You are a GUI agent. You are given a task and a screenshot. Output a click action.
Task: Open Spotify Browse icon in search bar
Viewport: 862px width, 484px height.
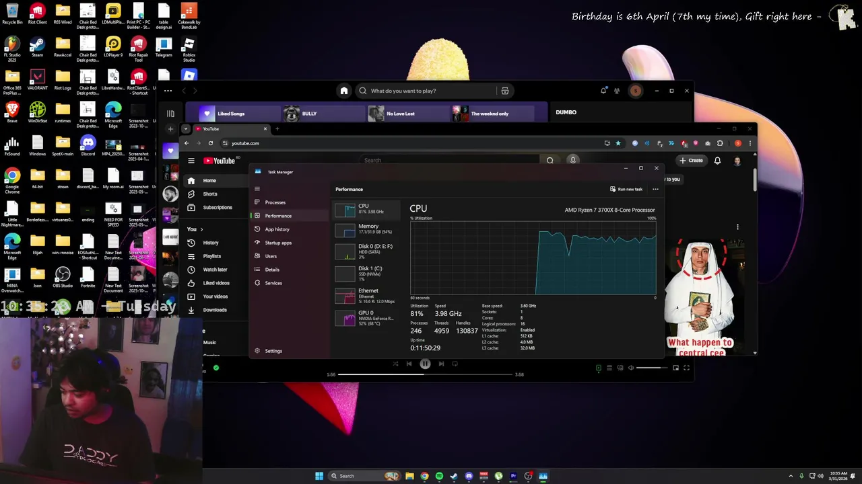(x=504, y=91)
